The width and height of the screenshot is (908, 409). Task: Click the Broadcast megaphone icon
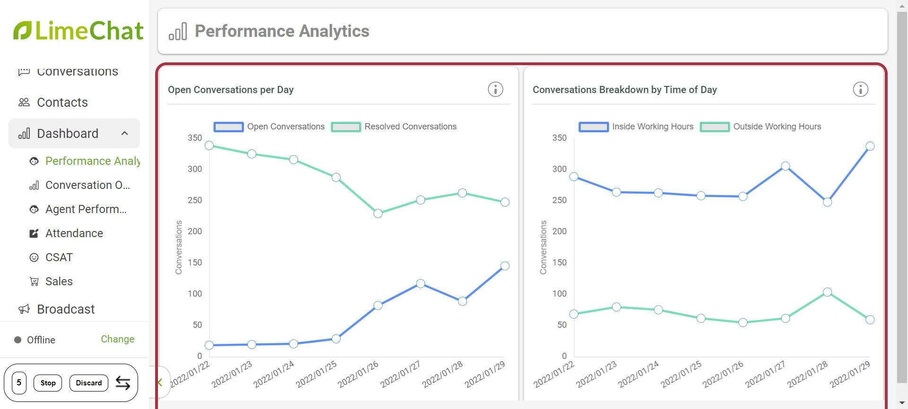pos(24,309)
